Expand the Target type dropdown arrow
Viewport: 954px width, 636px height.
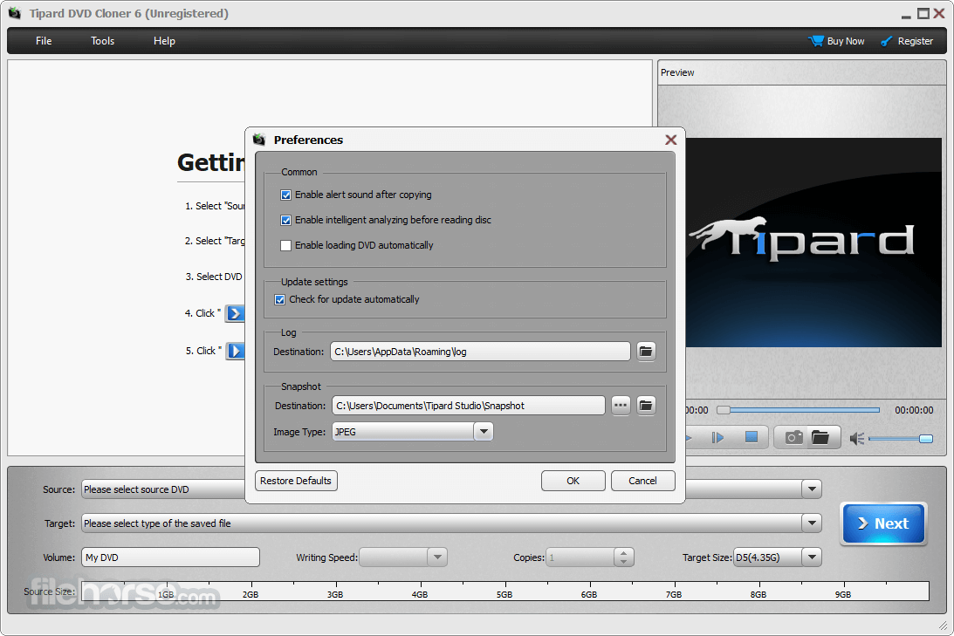[x=812, y=523]
